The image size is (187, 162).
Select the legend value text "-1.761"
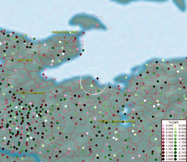point(182,149)
